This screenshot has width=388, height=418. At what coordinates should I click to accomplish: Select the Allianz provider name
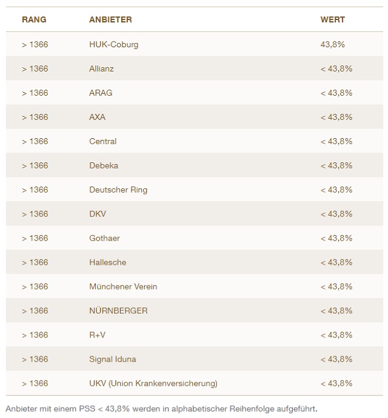(x=101, y=68)
